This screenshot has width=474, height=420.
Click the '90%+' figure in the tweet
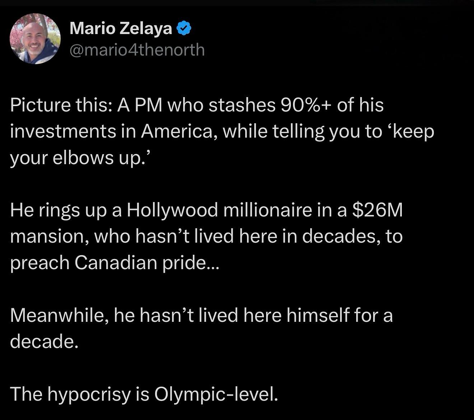pos(303,105)
